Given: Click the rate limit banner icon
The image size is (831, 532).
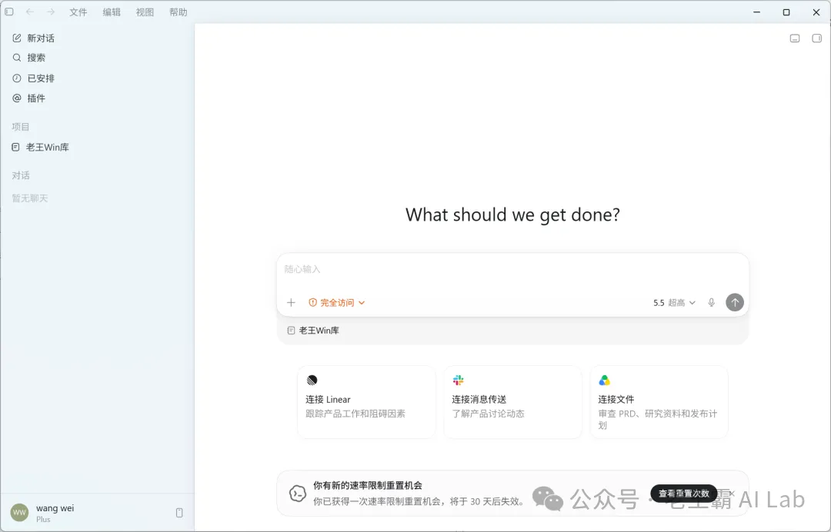Looking at the screenshot, I should 297,494.
